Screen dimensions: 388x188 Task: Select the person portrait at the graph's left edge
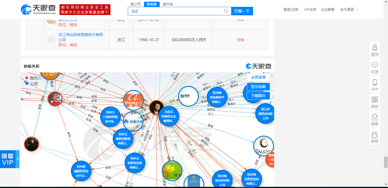(31, 144)
